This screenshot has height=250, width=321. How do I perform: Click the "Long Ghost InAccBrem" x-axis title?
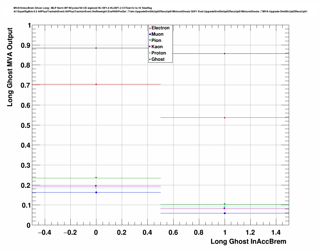coord(248,241)
